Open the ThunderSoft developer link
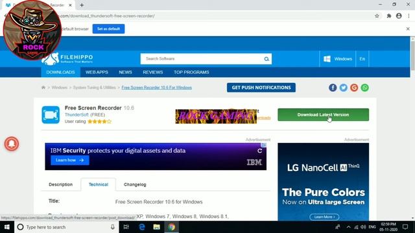415x233 pixels. pos(77,115)
